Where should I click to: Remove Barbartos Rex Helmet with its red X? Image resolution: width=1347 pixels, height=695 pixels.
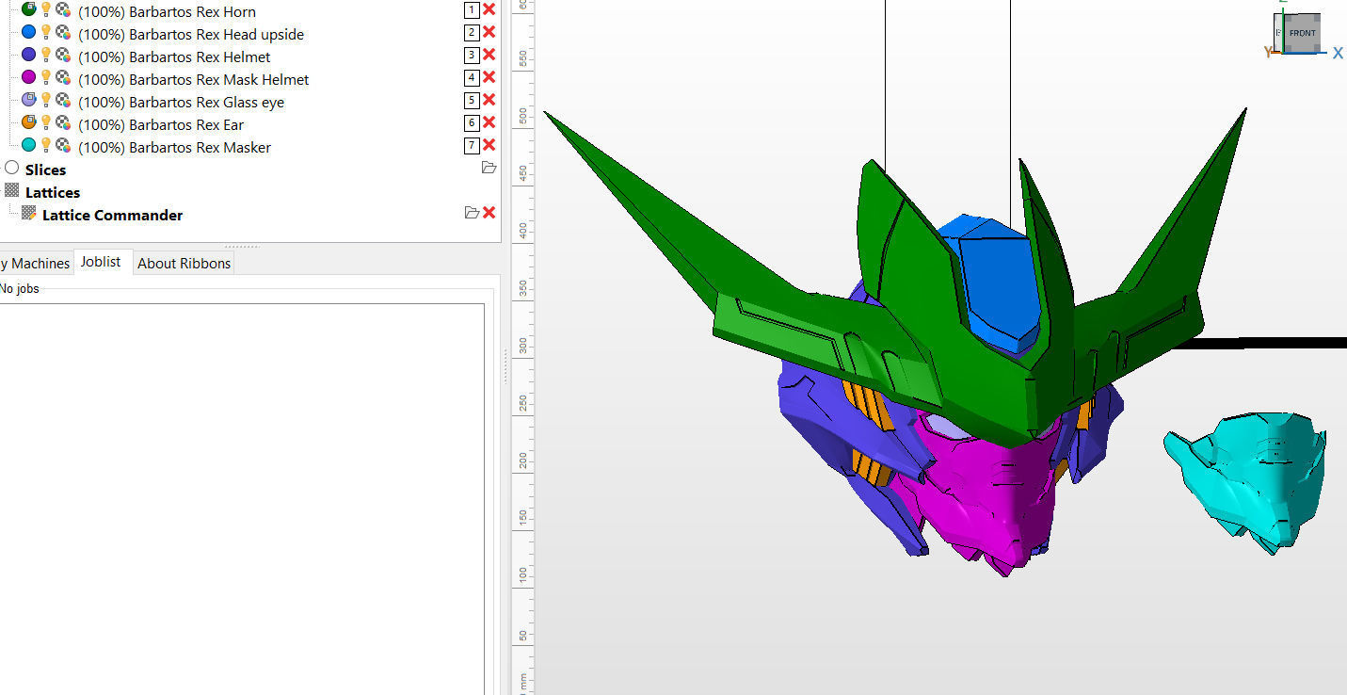489,55
